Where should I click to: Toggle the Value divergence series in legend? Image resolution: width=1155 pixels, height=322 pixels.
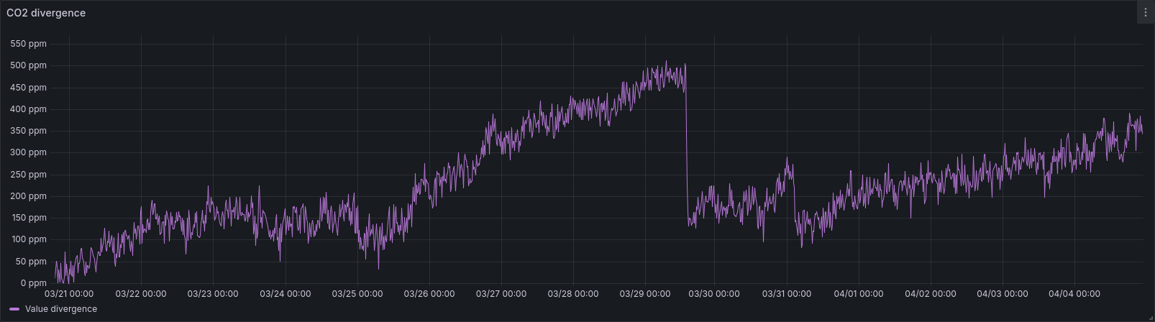[x=60, y=309]
